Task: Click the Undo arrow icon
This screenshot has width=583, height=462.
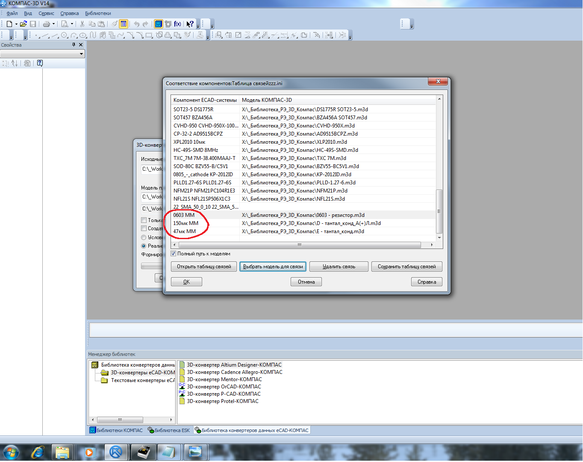Action: point(137,24)
